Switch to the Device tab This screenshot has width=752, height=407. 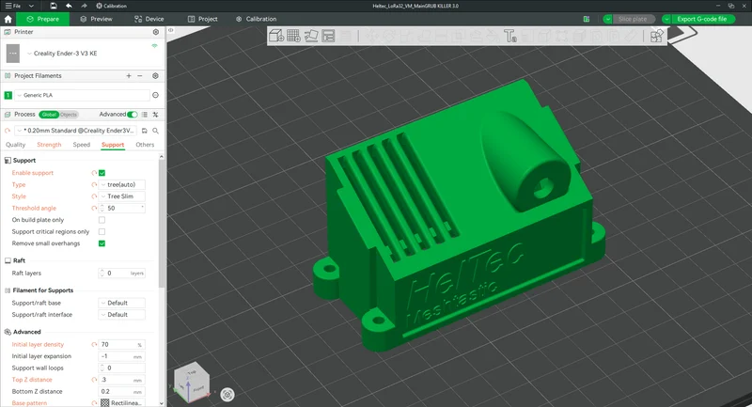pos(149,19)
